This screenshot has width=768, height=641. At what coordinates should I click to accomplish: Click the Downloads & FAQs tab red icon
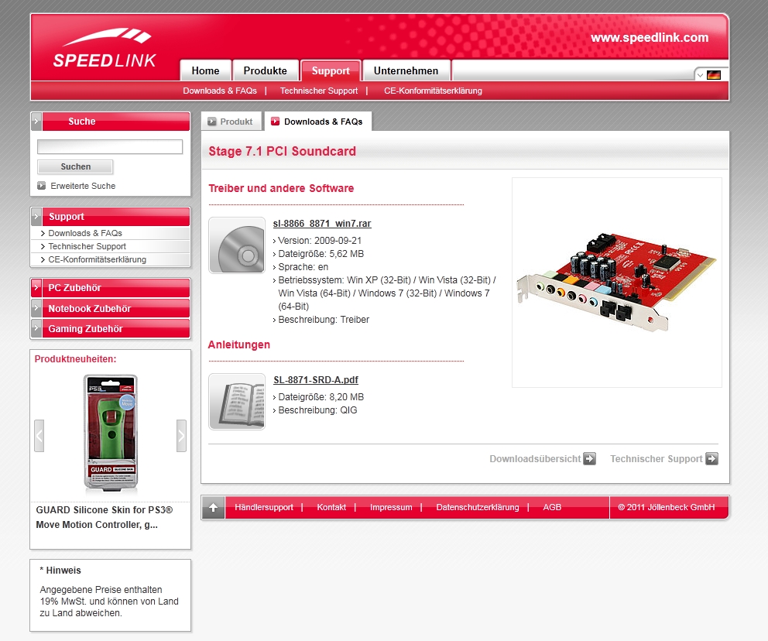[276, 121]
